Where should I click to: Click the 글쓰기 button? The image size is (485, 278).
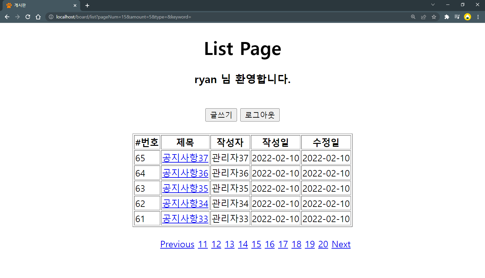tap(221, 115)
